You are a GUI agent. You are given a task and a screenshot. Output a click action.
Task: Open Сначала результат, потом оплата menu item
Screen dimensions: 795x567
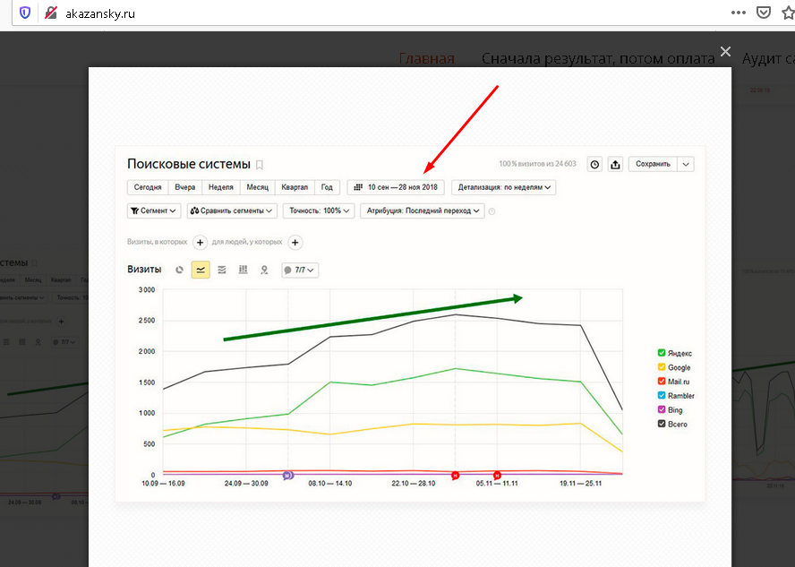(598, 59)
